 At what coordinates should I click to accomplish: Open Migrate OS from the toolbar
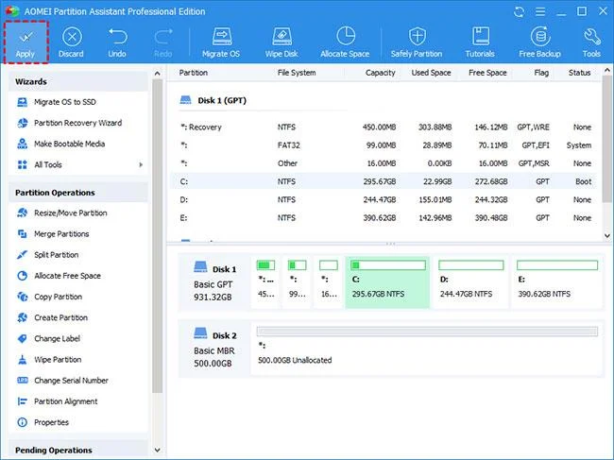click(221, 42)
